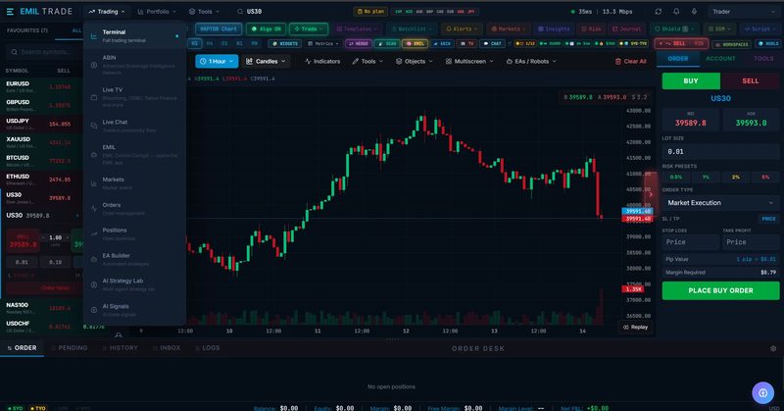Open the Metrics dropdown
Viewport: 784px width, 411px height.
tap(323, 43)
